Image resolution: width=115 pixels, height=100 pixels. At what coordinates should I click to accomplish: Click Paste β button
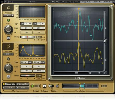point(107,2)
